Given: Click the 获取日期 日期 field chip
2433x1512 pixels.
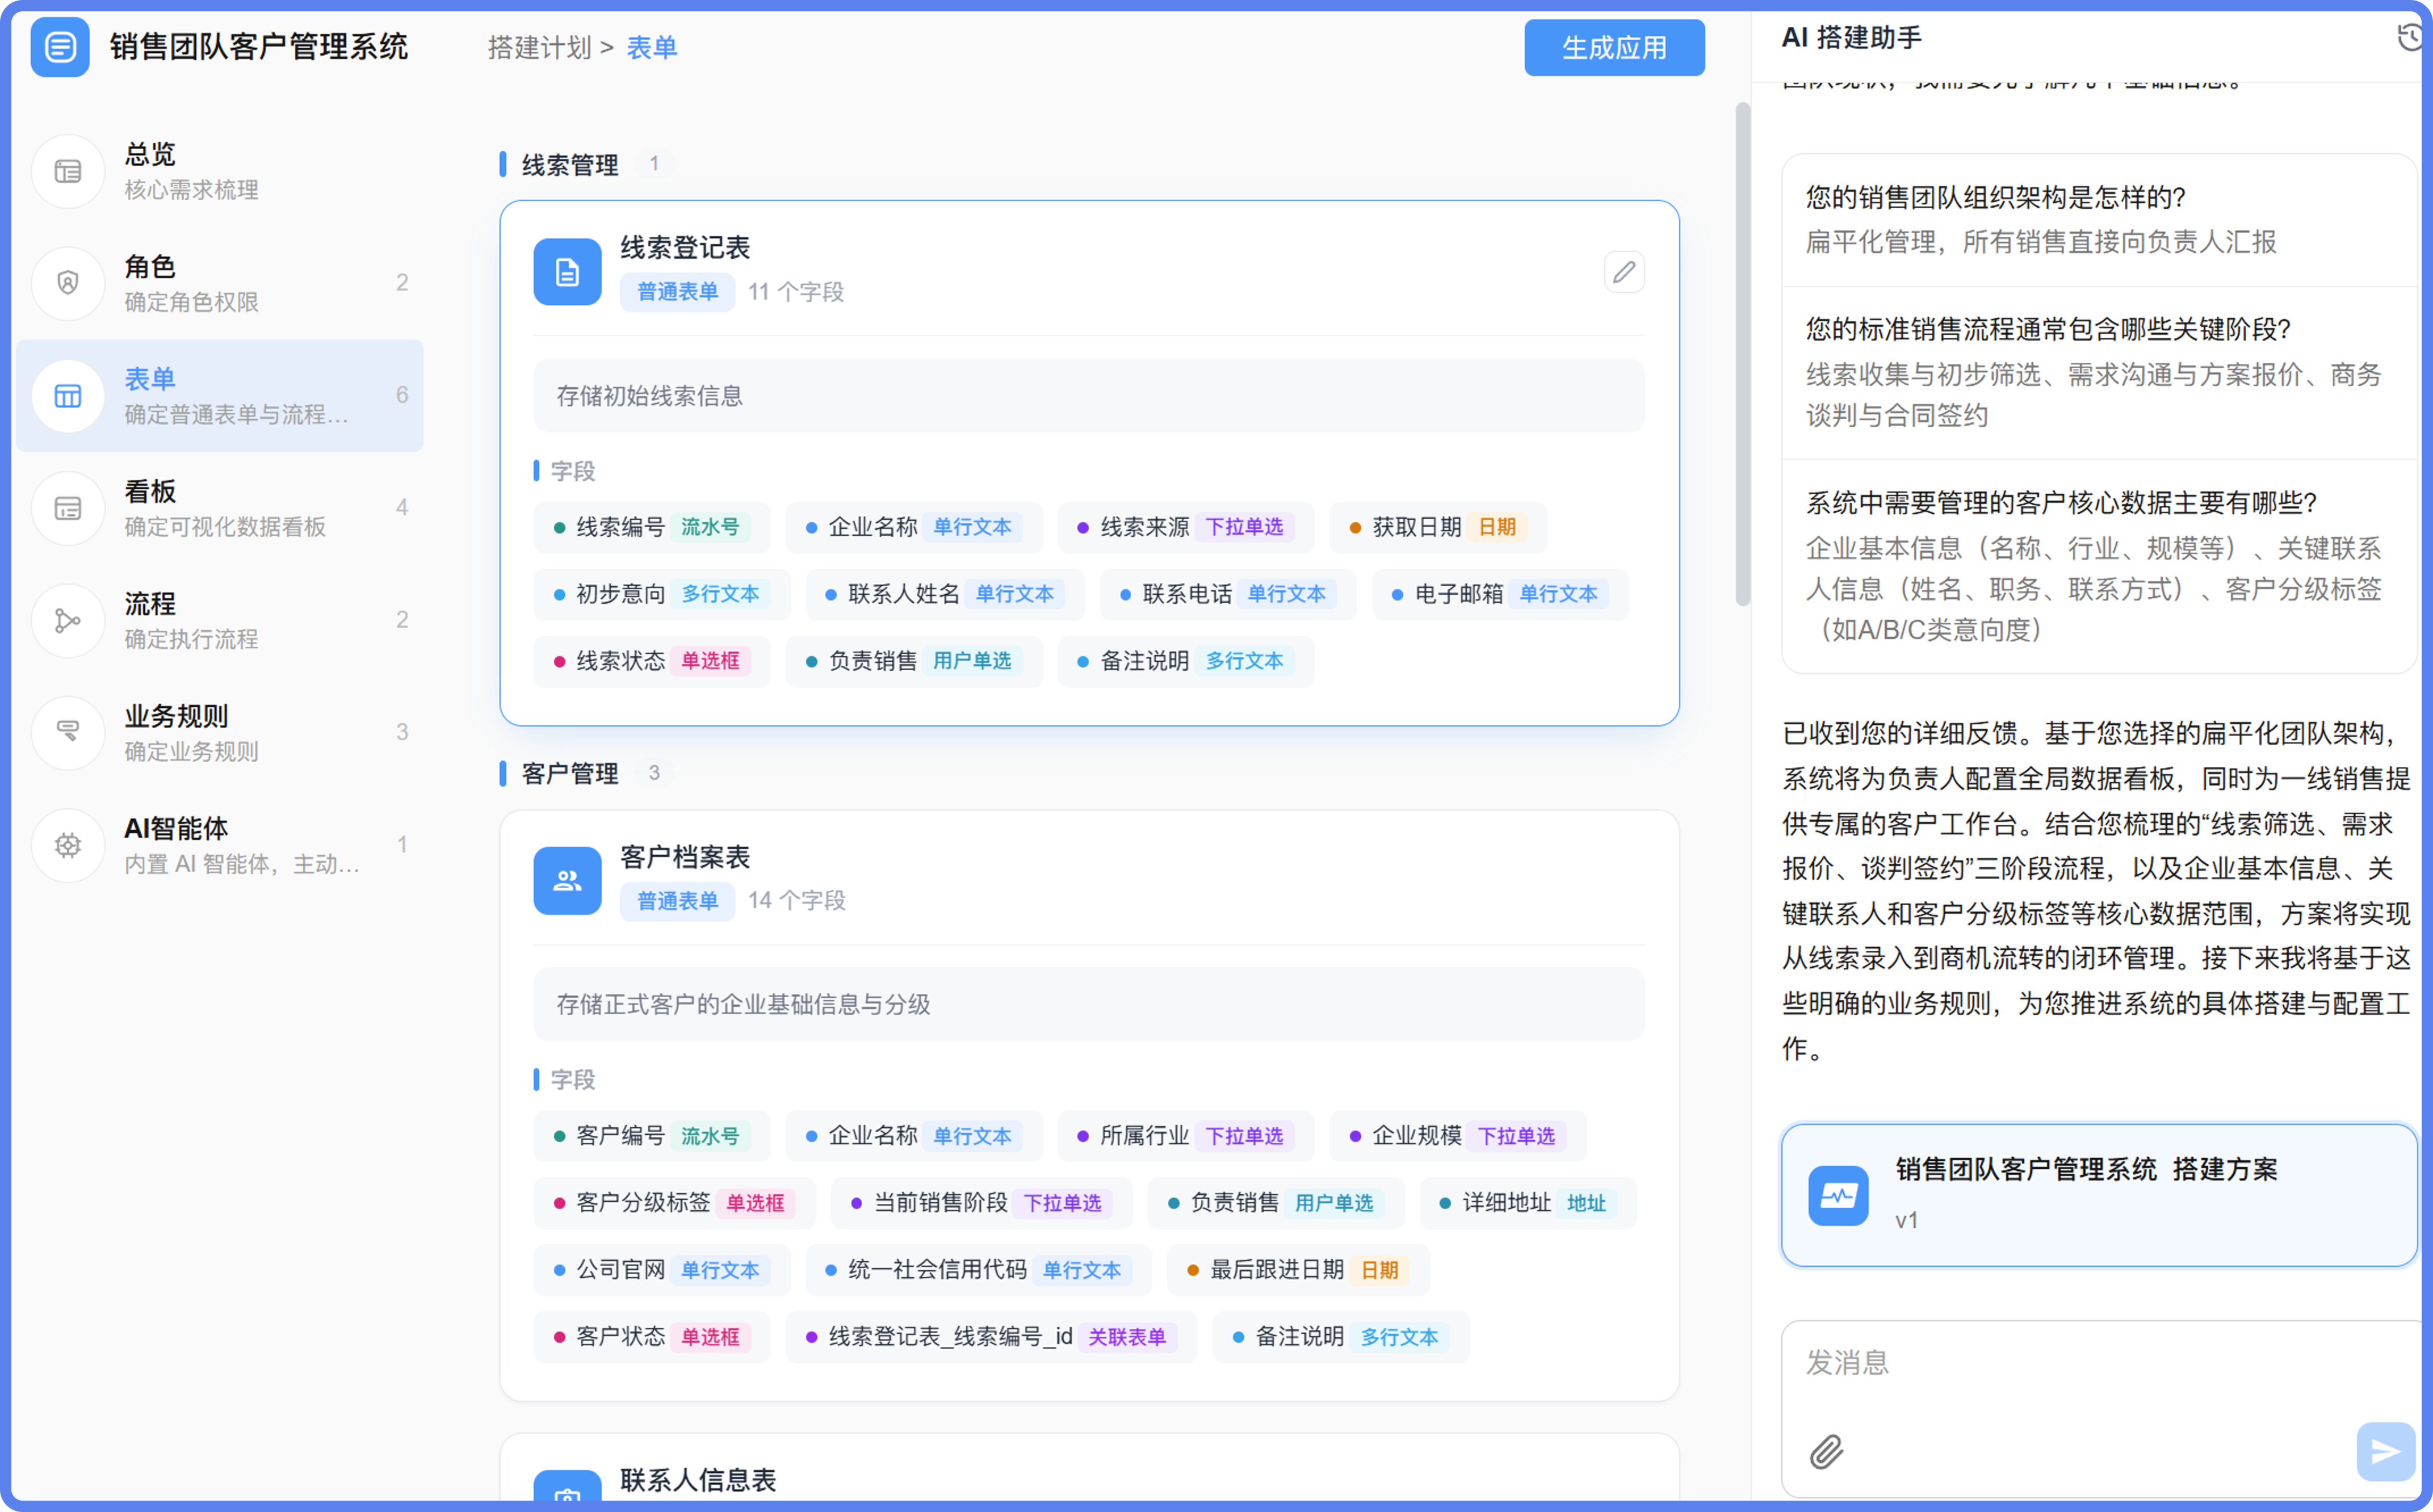Looking at the screenshot, I should click(x=1438, y=527).
